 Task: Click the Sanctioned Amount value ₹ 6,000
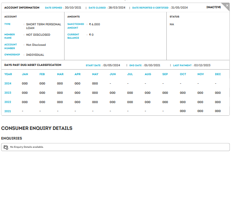tap(94, 24)
